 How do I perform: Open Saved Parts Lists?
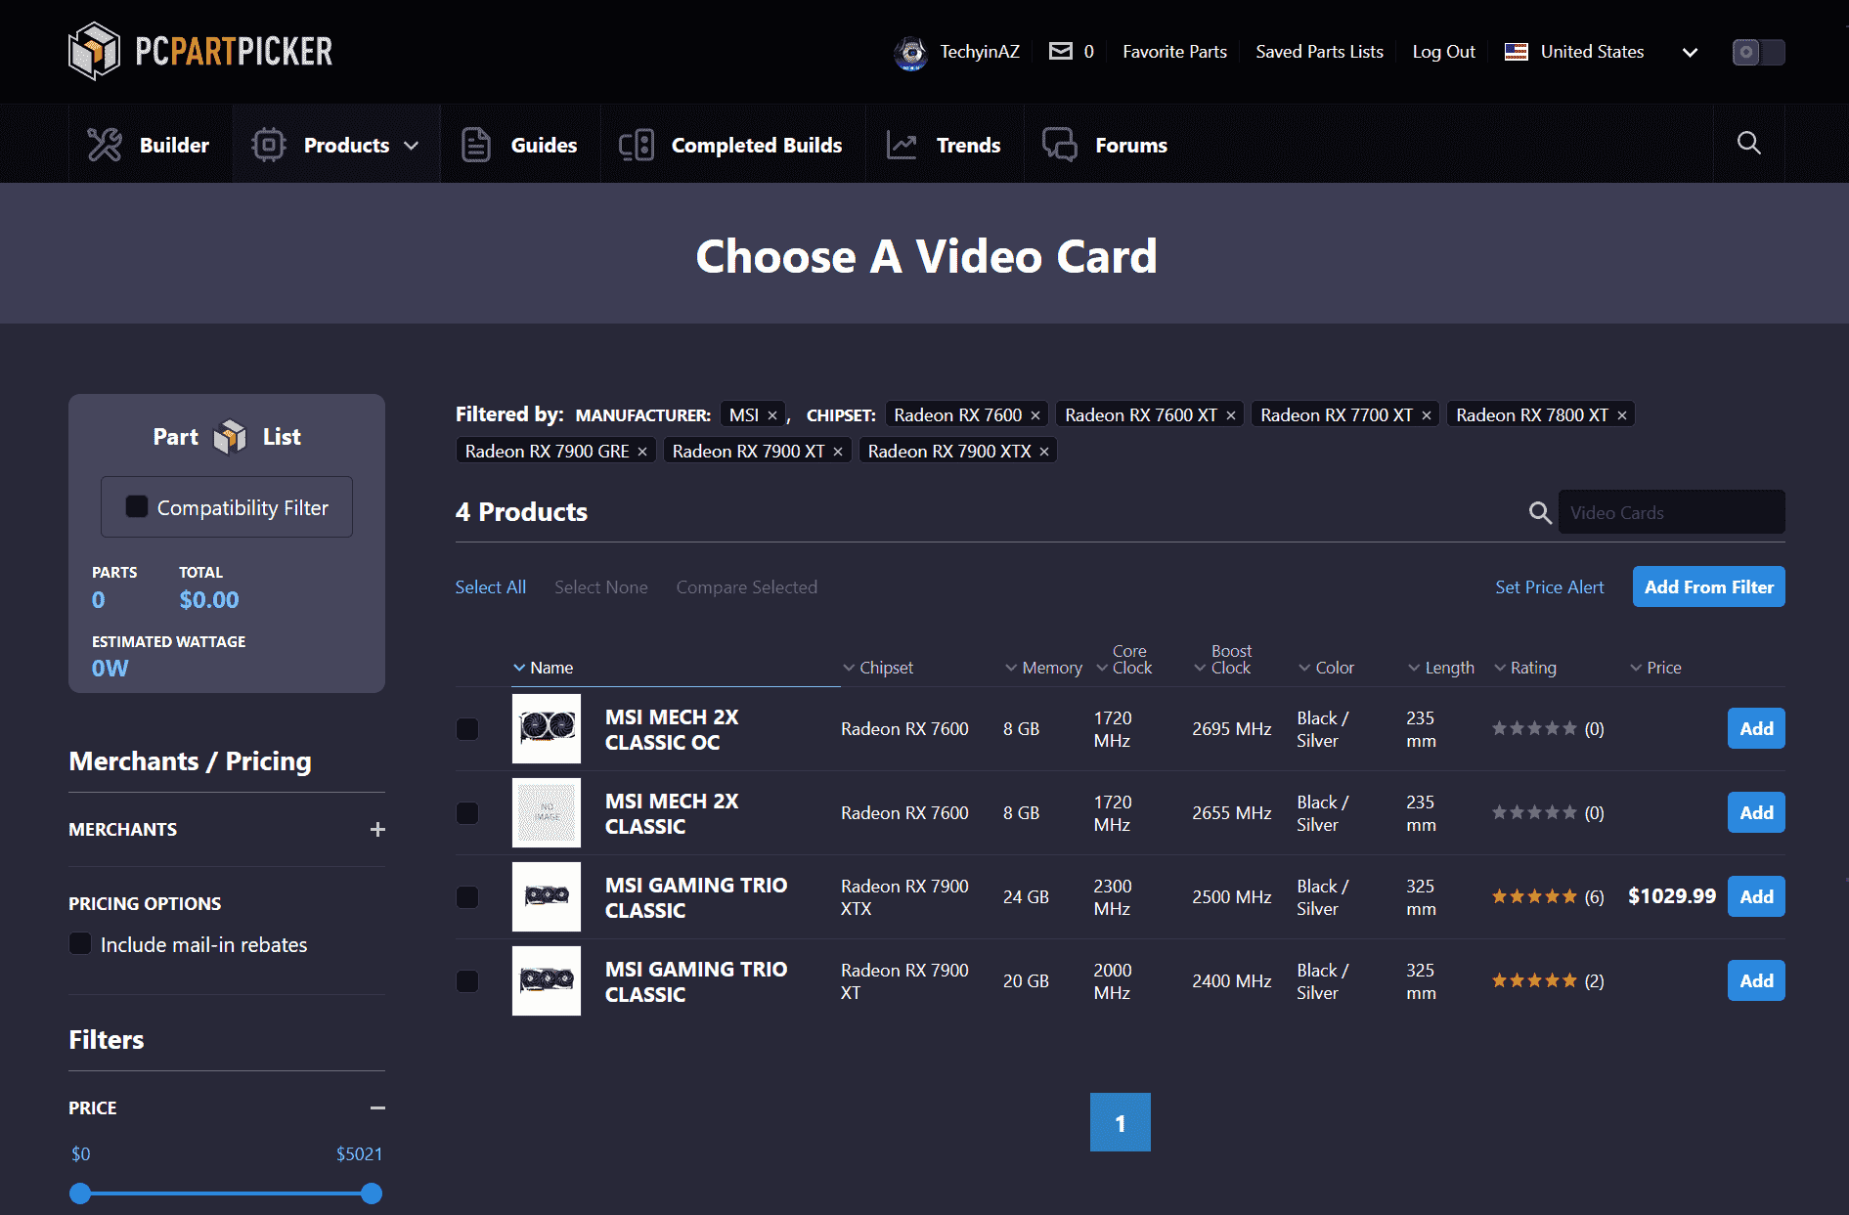point(1319,52)
